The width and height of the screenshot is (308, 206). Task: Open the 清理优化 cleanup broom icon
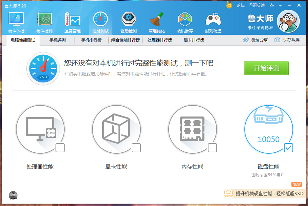(156, 20)
